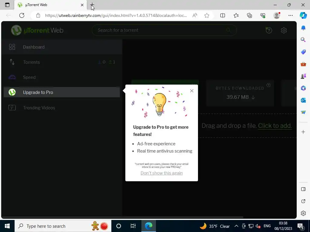Toggle sidebar visibility panel icon
Viewport: 310px width, 232px height.
click(x=303, y=189)
